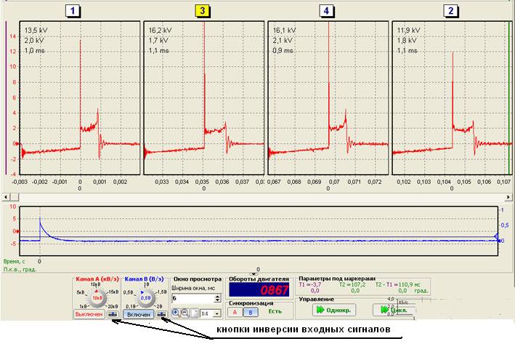Image resolution: width=515 pixels, height=344 pixels.
Task: Select synchronization source B
Action: (251, 312)
